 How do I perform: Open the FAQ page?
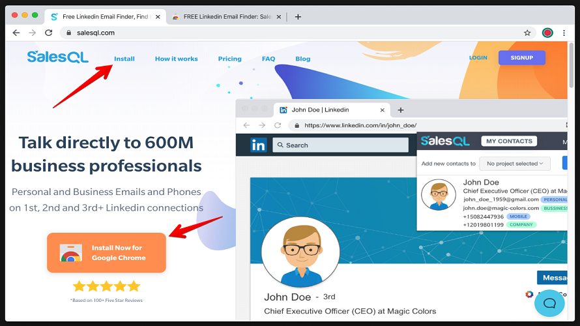268,59
